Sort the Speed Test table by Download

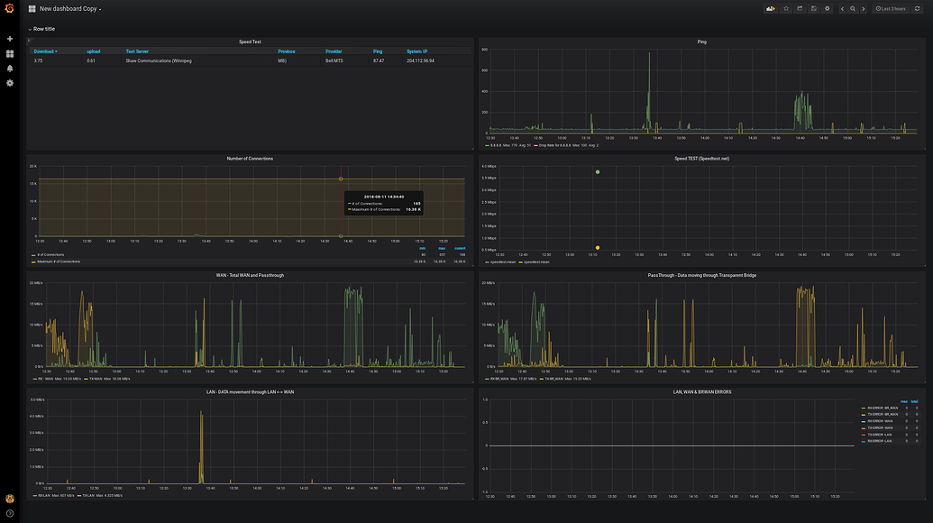tap(45, 50)
